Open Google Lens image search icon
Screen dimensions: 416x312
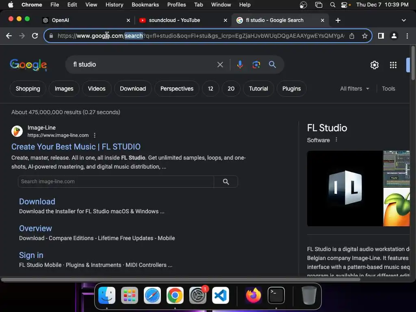point(256,65)
